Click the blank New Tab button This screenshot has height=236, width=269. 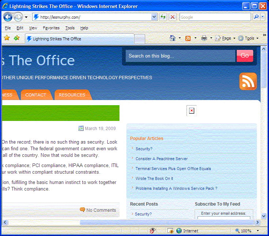tap(140, 39)
